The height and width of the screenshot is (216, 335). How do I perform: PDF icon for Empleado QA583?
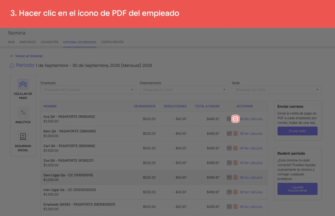tap(235, 207)
